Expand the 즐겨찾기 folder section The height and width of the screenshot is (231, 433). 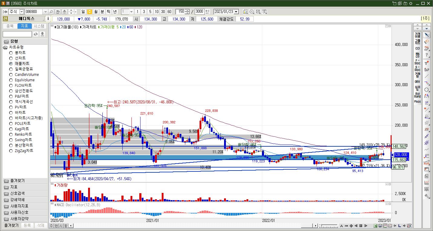click(25, 181)
